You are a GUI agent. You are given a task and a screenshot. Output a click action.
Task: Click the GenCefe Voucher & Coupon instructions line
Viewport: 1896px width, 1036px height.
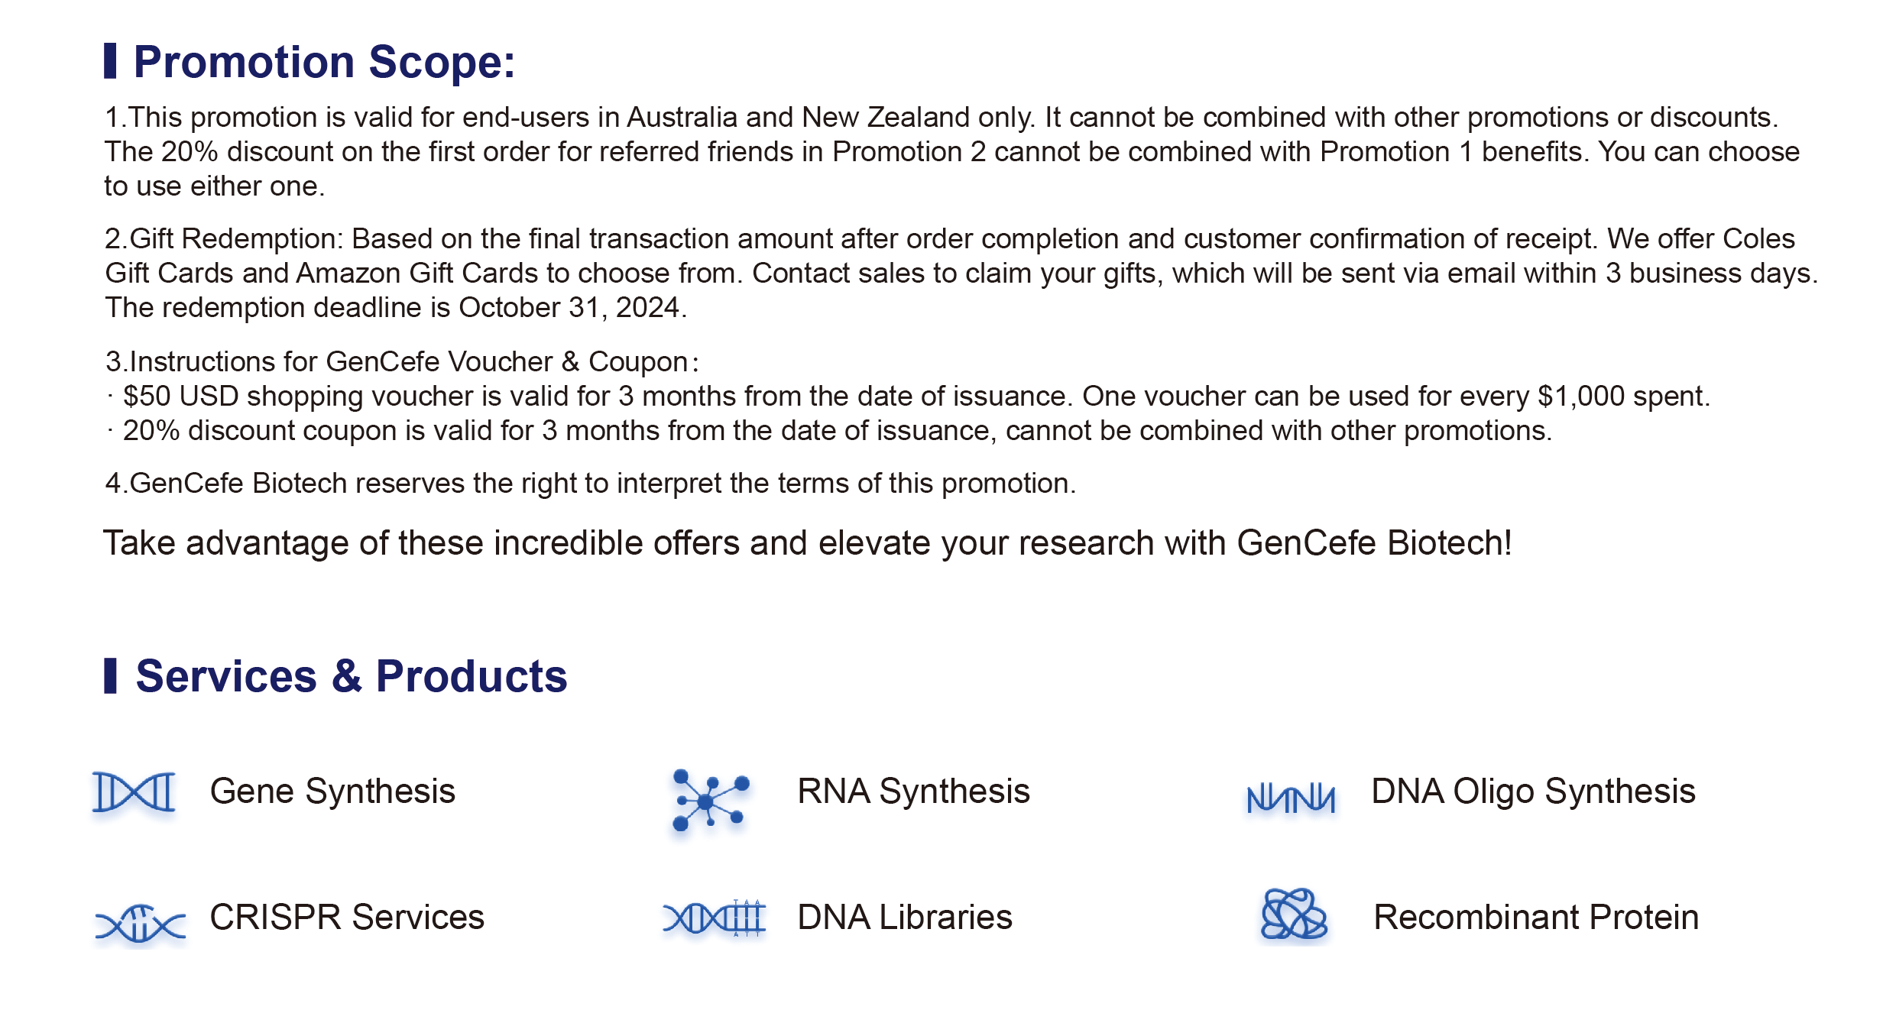tap(402, 361)
